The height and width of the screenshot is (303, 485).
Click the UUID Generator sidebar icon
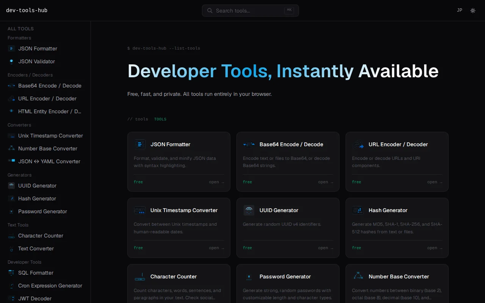coord(11,186)
